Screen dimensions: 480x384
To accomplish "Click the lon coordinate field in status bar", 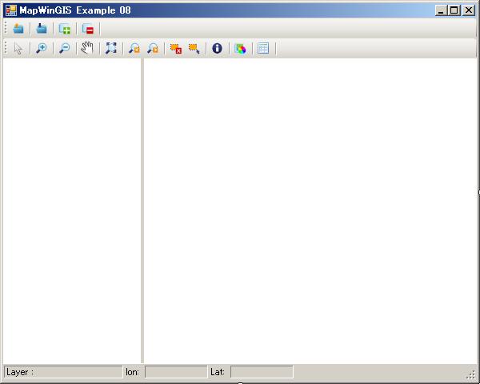I will (x=175, y=372).
